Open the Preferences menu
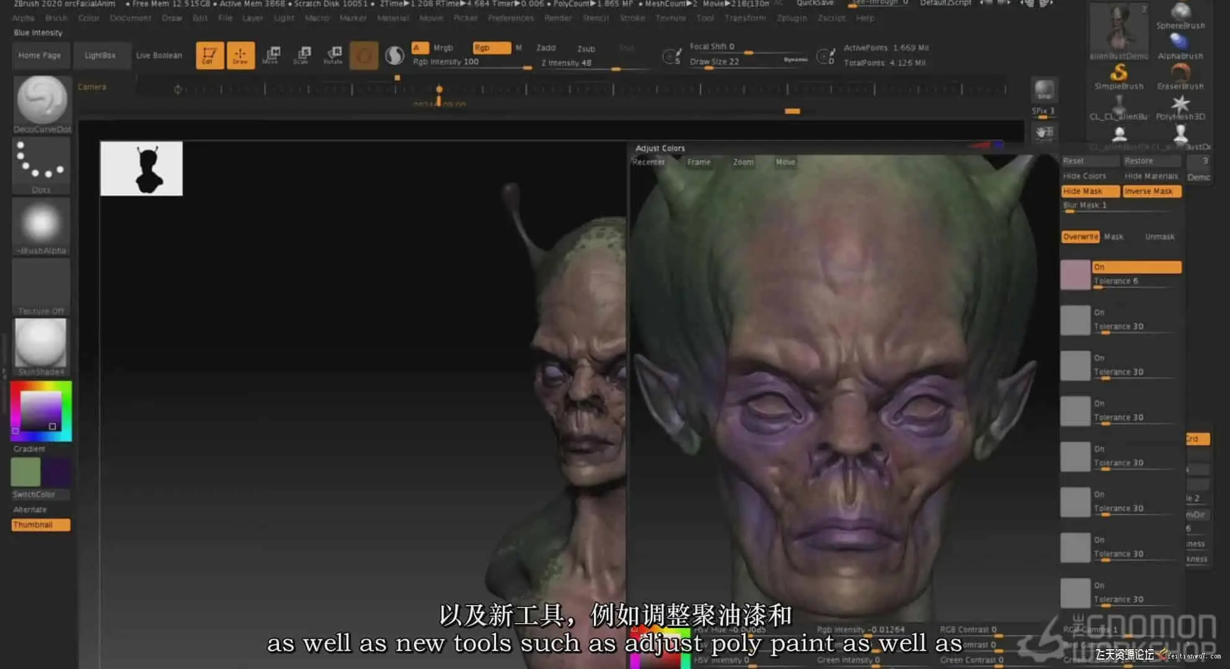1230x669 pixels. pos(510,18)
